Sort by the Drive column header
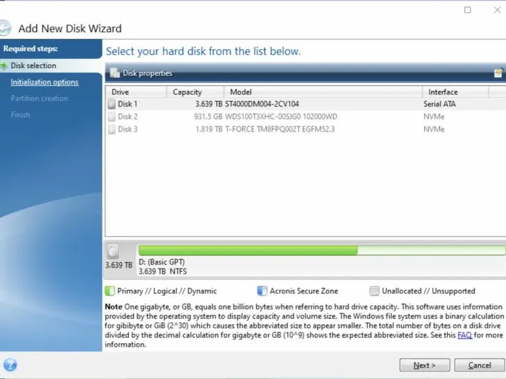This screenshot has width=506, height=379. pos(136,92)
